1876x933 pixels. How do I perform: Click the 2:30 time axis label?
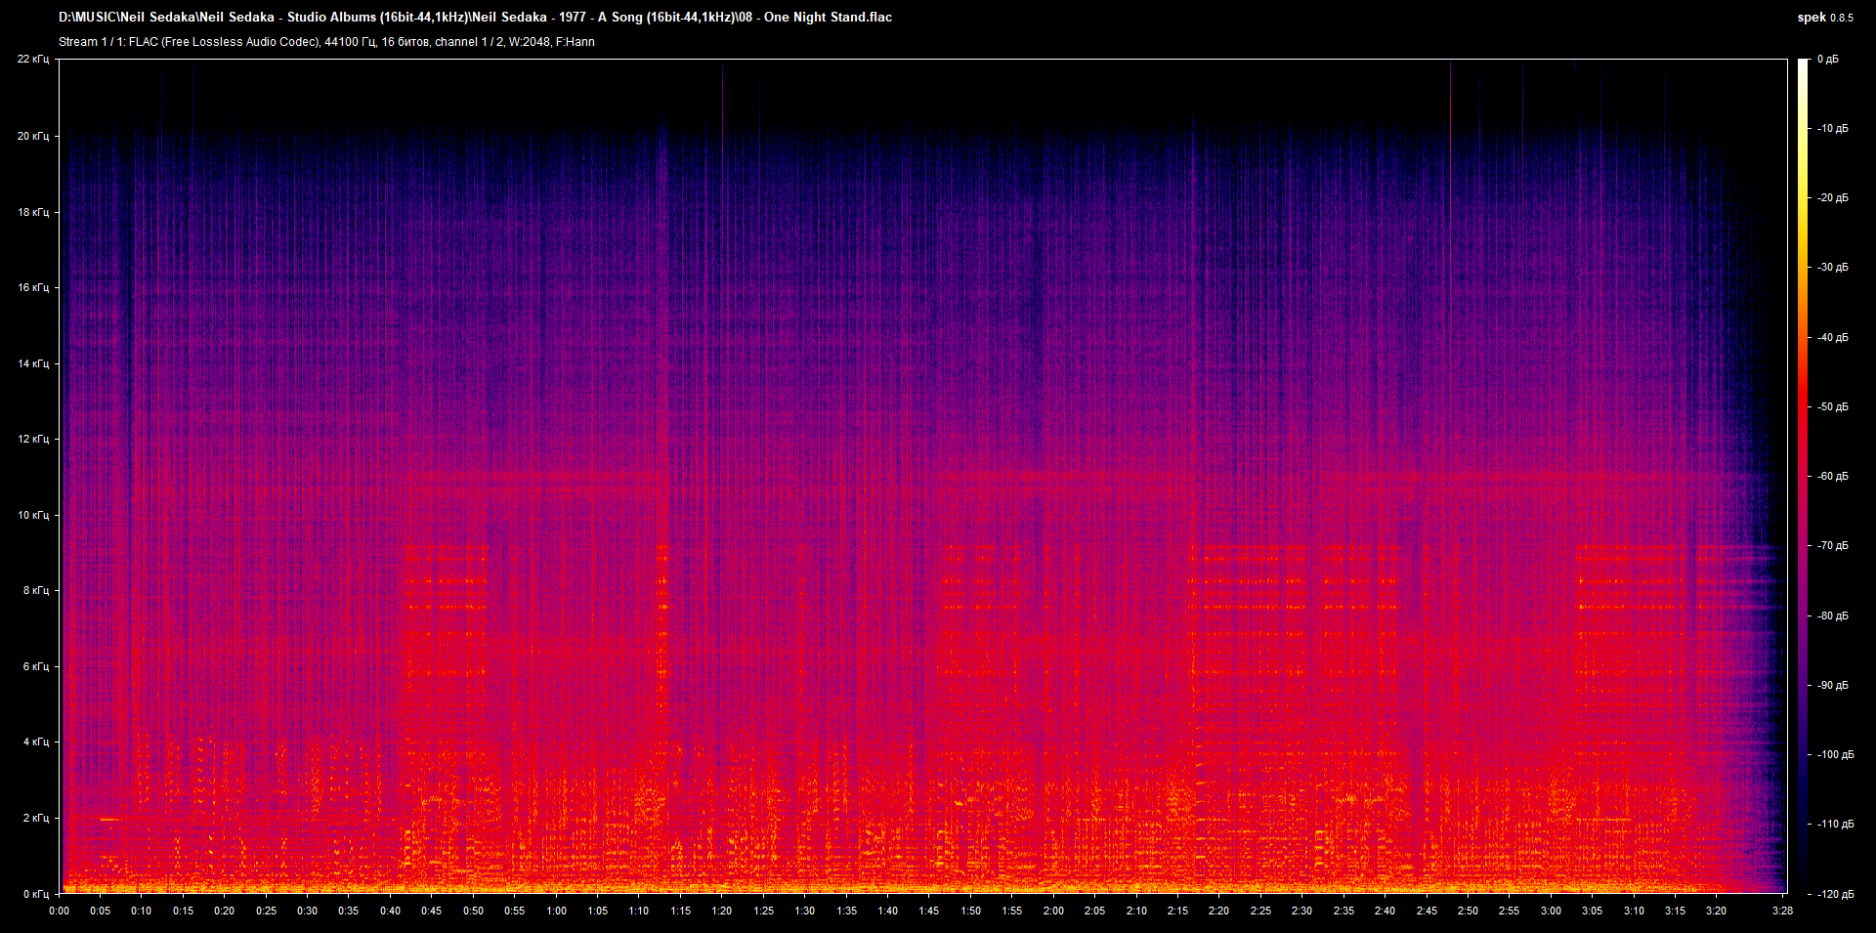coord(1301,911)
